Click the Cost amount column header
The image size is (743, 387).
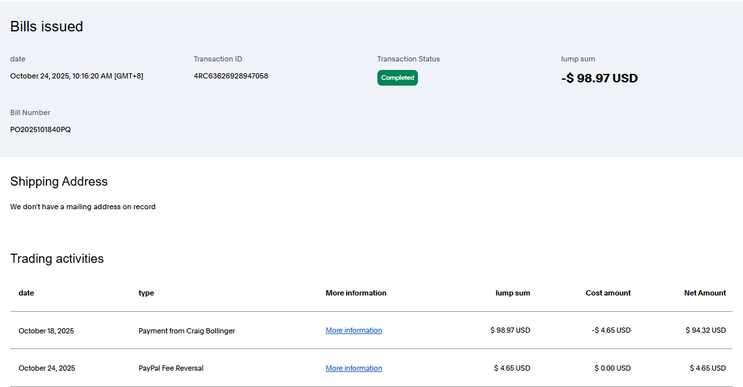point(608,293)
